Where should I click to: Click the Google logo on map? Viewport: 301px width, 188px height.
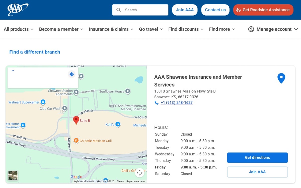(76, 177)
